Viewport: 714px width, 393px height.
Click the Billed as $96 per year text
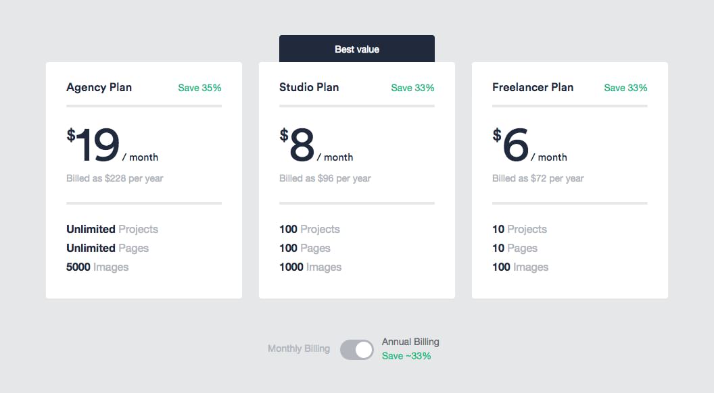click(325, 178)
